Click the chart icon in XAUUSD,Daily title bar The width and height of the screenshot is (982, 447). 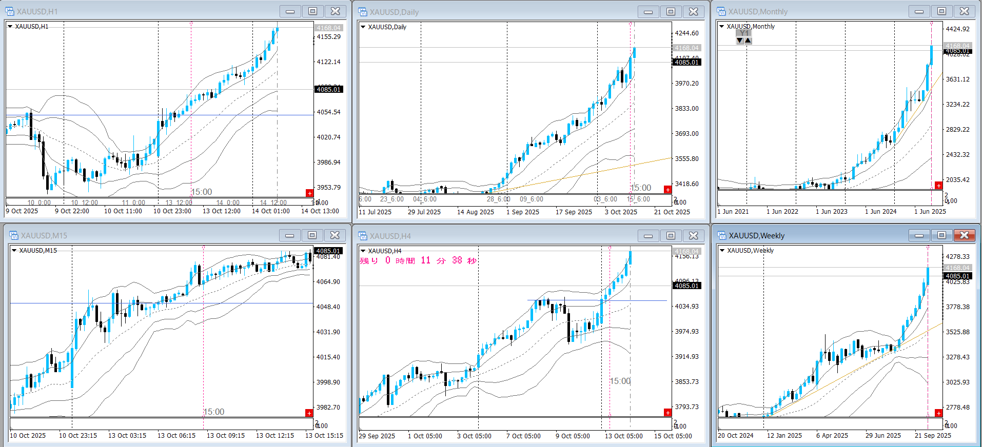coord(363,12)
